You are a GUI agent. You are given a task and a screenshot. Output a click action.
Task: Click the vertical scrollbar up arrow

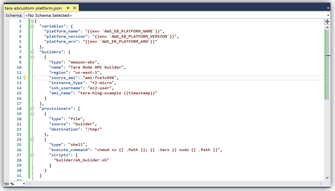coord(327,27)
